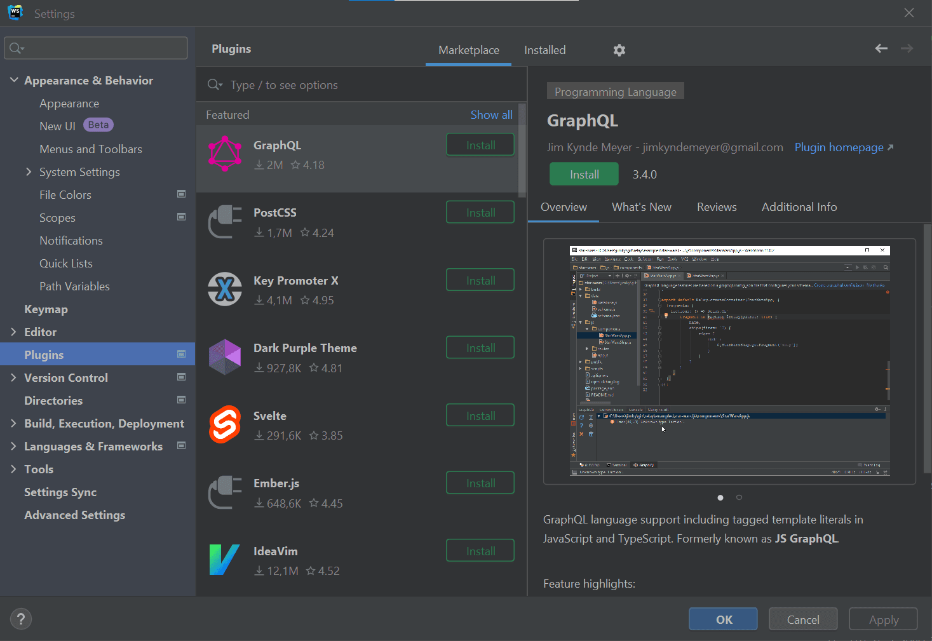Go back with the left arrow
This screenshot has height=641, width=932.
(x=881, y=48)
